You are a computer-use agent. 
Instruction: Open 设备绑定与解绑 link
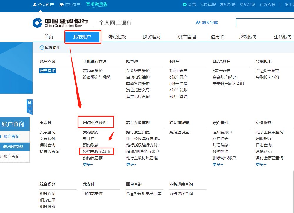(96, 77)
